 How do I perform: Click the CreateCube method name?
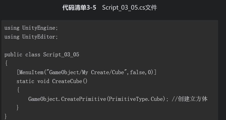67,81
